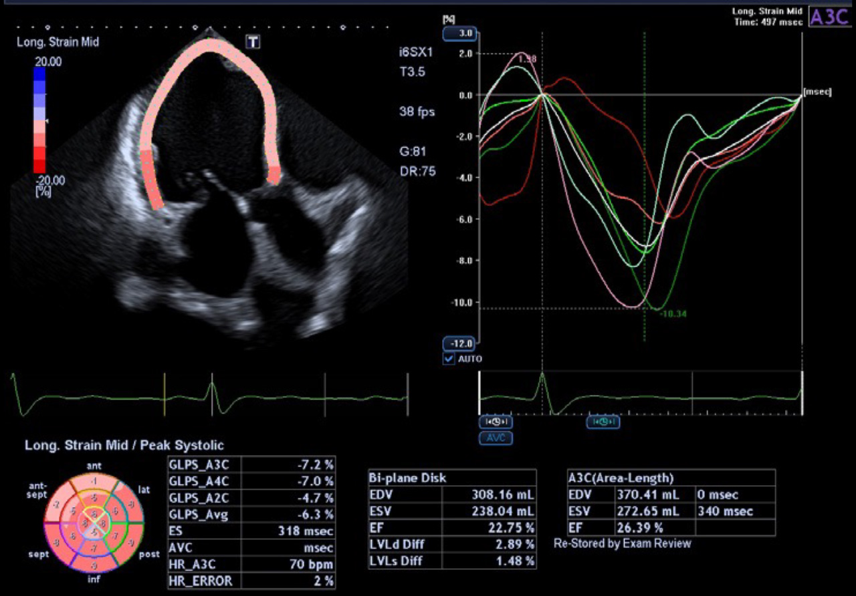Click the EDV row in Bi-plane Disk table
Viewport: 856px width, 596px height.
[448, 493]
